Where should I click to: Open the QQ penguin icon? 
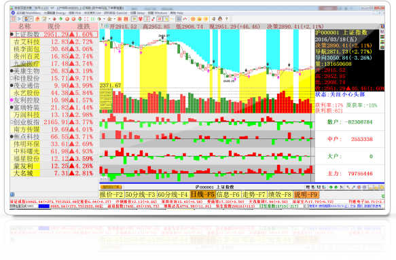click(x=220, y=19)
